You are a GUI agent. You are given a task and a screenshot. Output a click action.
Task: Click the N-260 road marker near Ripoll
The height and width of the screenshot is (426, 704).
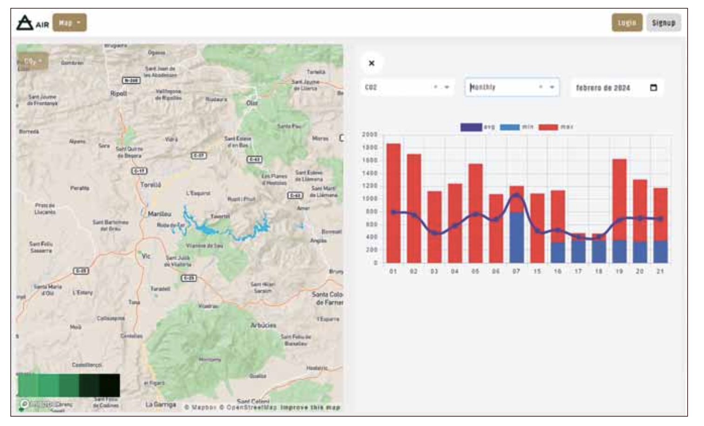click(131, 80)
